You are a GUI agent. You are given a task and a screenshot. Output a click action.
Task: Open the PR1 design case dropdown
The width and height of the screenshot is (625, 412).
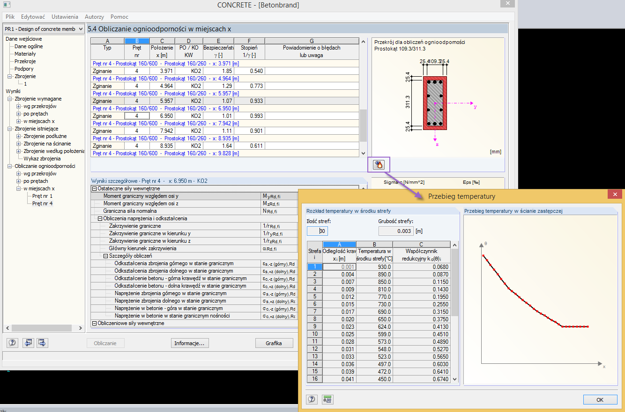81,29
